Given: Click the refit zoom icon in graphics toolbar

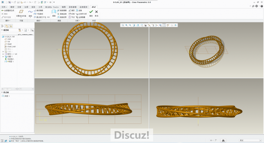Looking at the screenshot, I should coord(122,25).
